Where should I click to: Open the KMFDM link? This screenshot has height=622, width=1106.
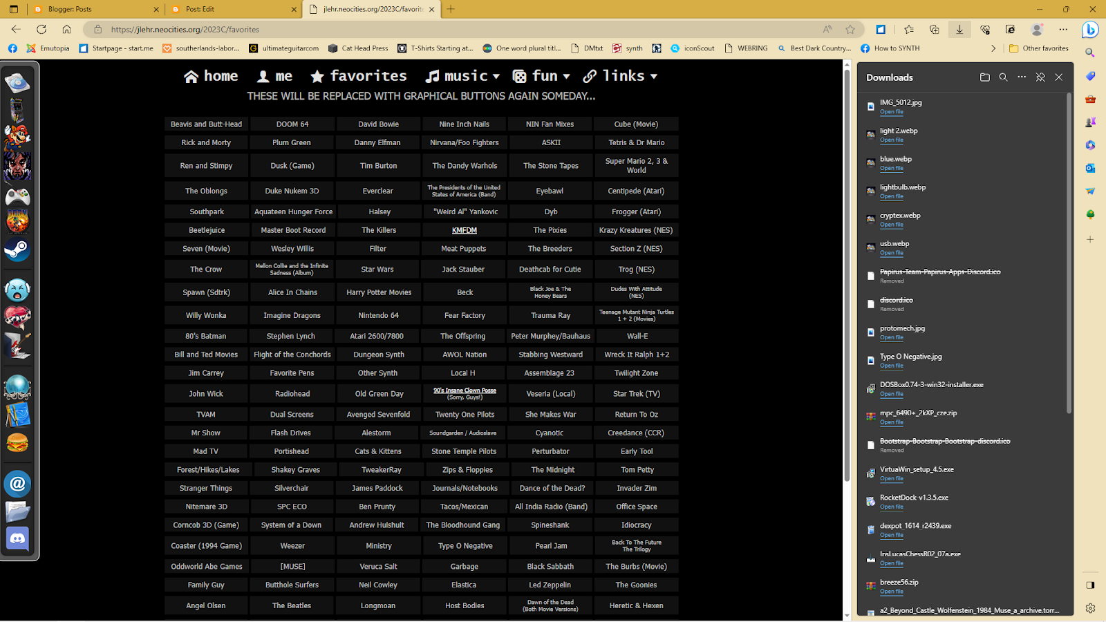click(464, 230)
